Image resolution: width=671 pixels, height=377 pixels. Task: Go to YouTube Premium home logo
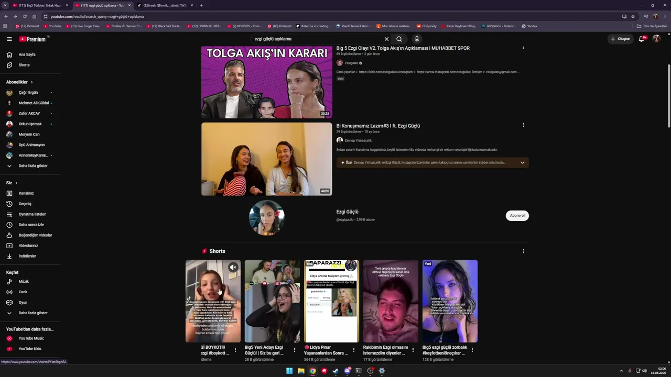34,39
